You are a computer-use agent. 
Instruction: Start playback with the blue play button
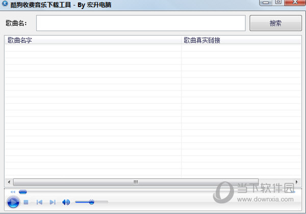click(13, 202)
